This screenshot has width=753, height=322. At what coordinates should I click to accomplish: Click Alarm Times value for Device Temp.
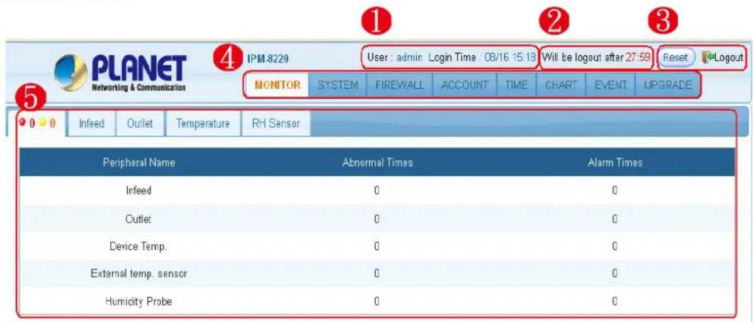[614, 246]
